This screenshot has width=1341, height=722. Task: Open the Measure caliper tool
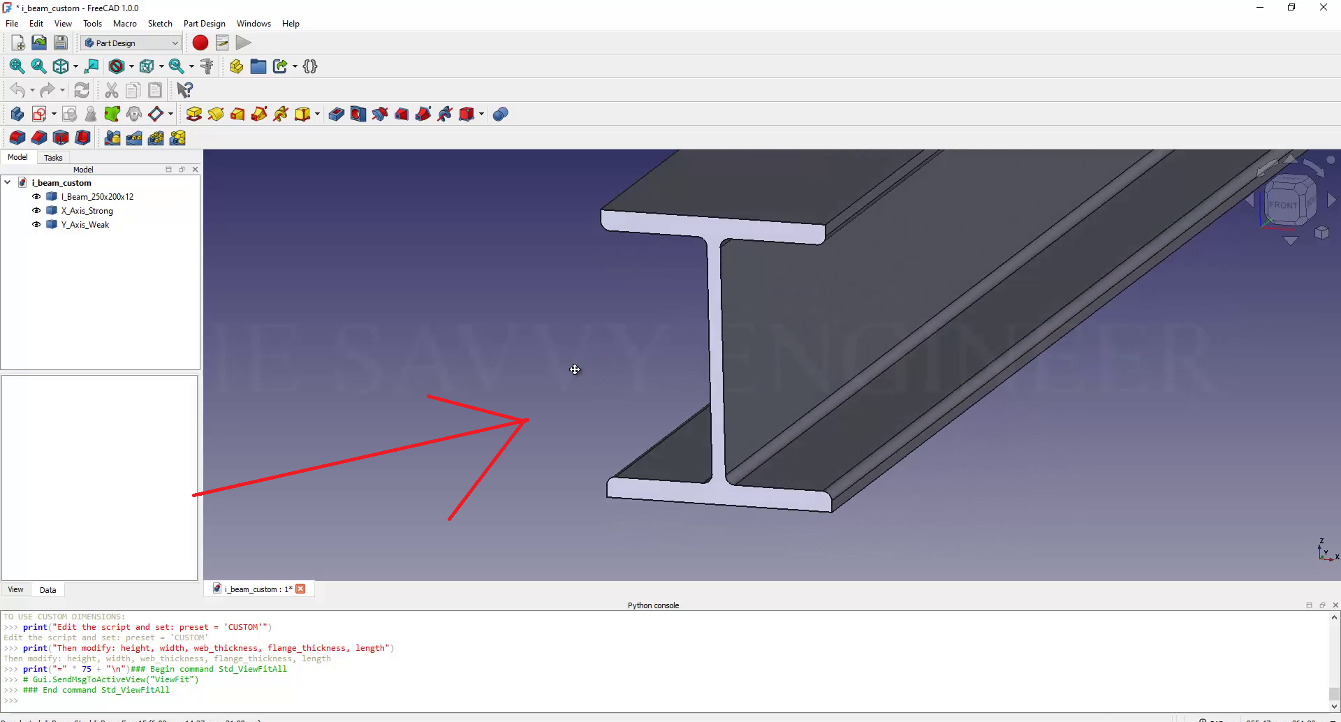(x=207, y=67)
